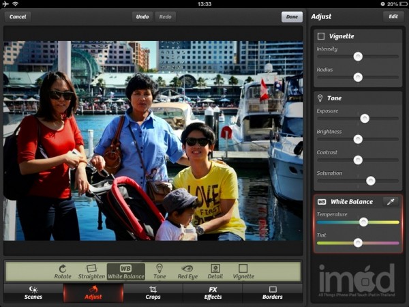The width and height of the screenshot is (409, 307).
Task: Open the Tone lightbulb tool
Action: coord(160,269)
